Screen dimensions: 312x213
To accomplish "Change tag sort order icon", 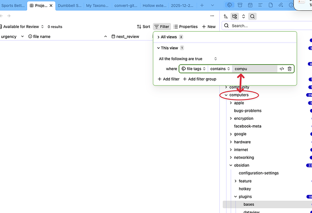I will point(226,16).
